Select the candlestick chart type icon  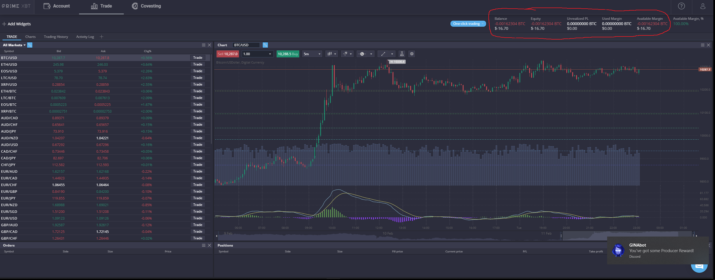pyautogui.click(x=330, y=54)
